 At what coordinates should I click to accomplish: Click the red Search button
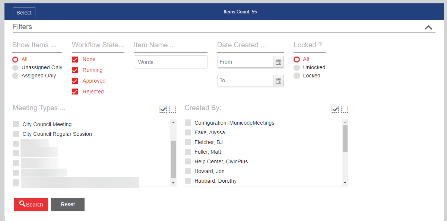tap(31, 205)
